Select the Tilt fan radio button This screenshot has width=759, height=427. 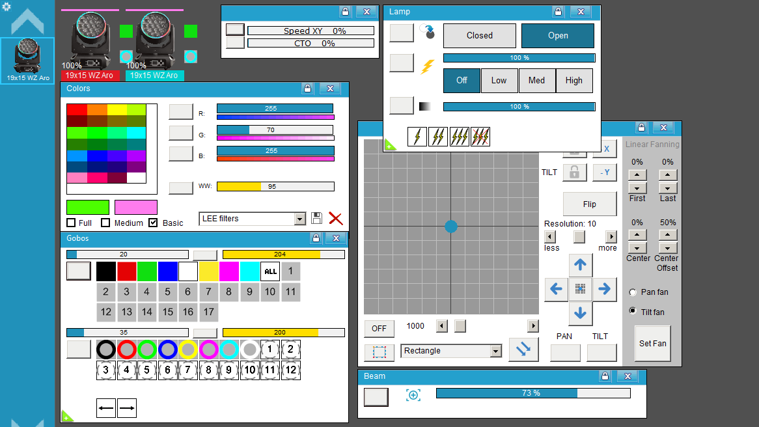point(633,310)
